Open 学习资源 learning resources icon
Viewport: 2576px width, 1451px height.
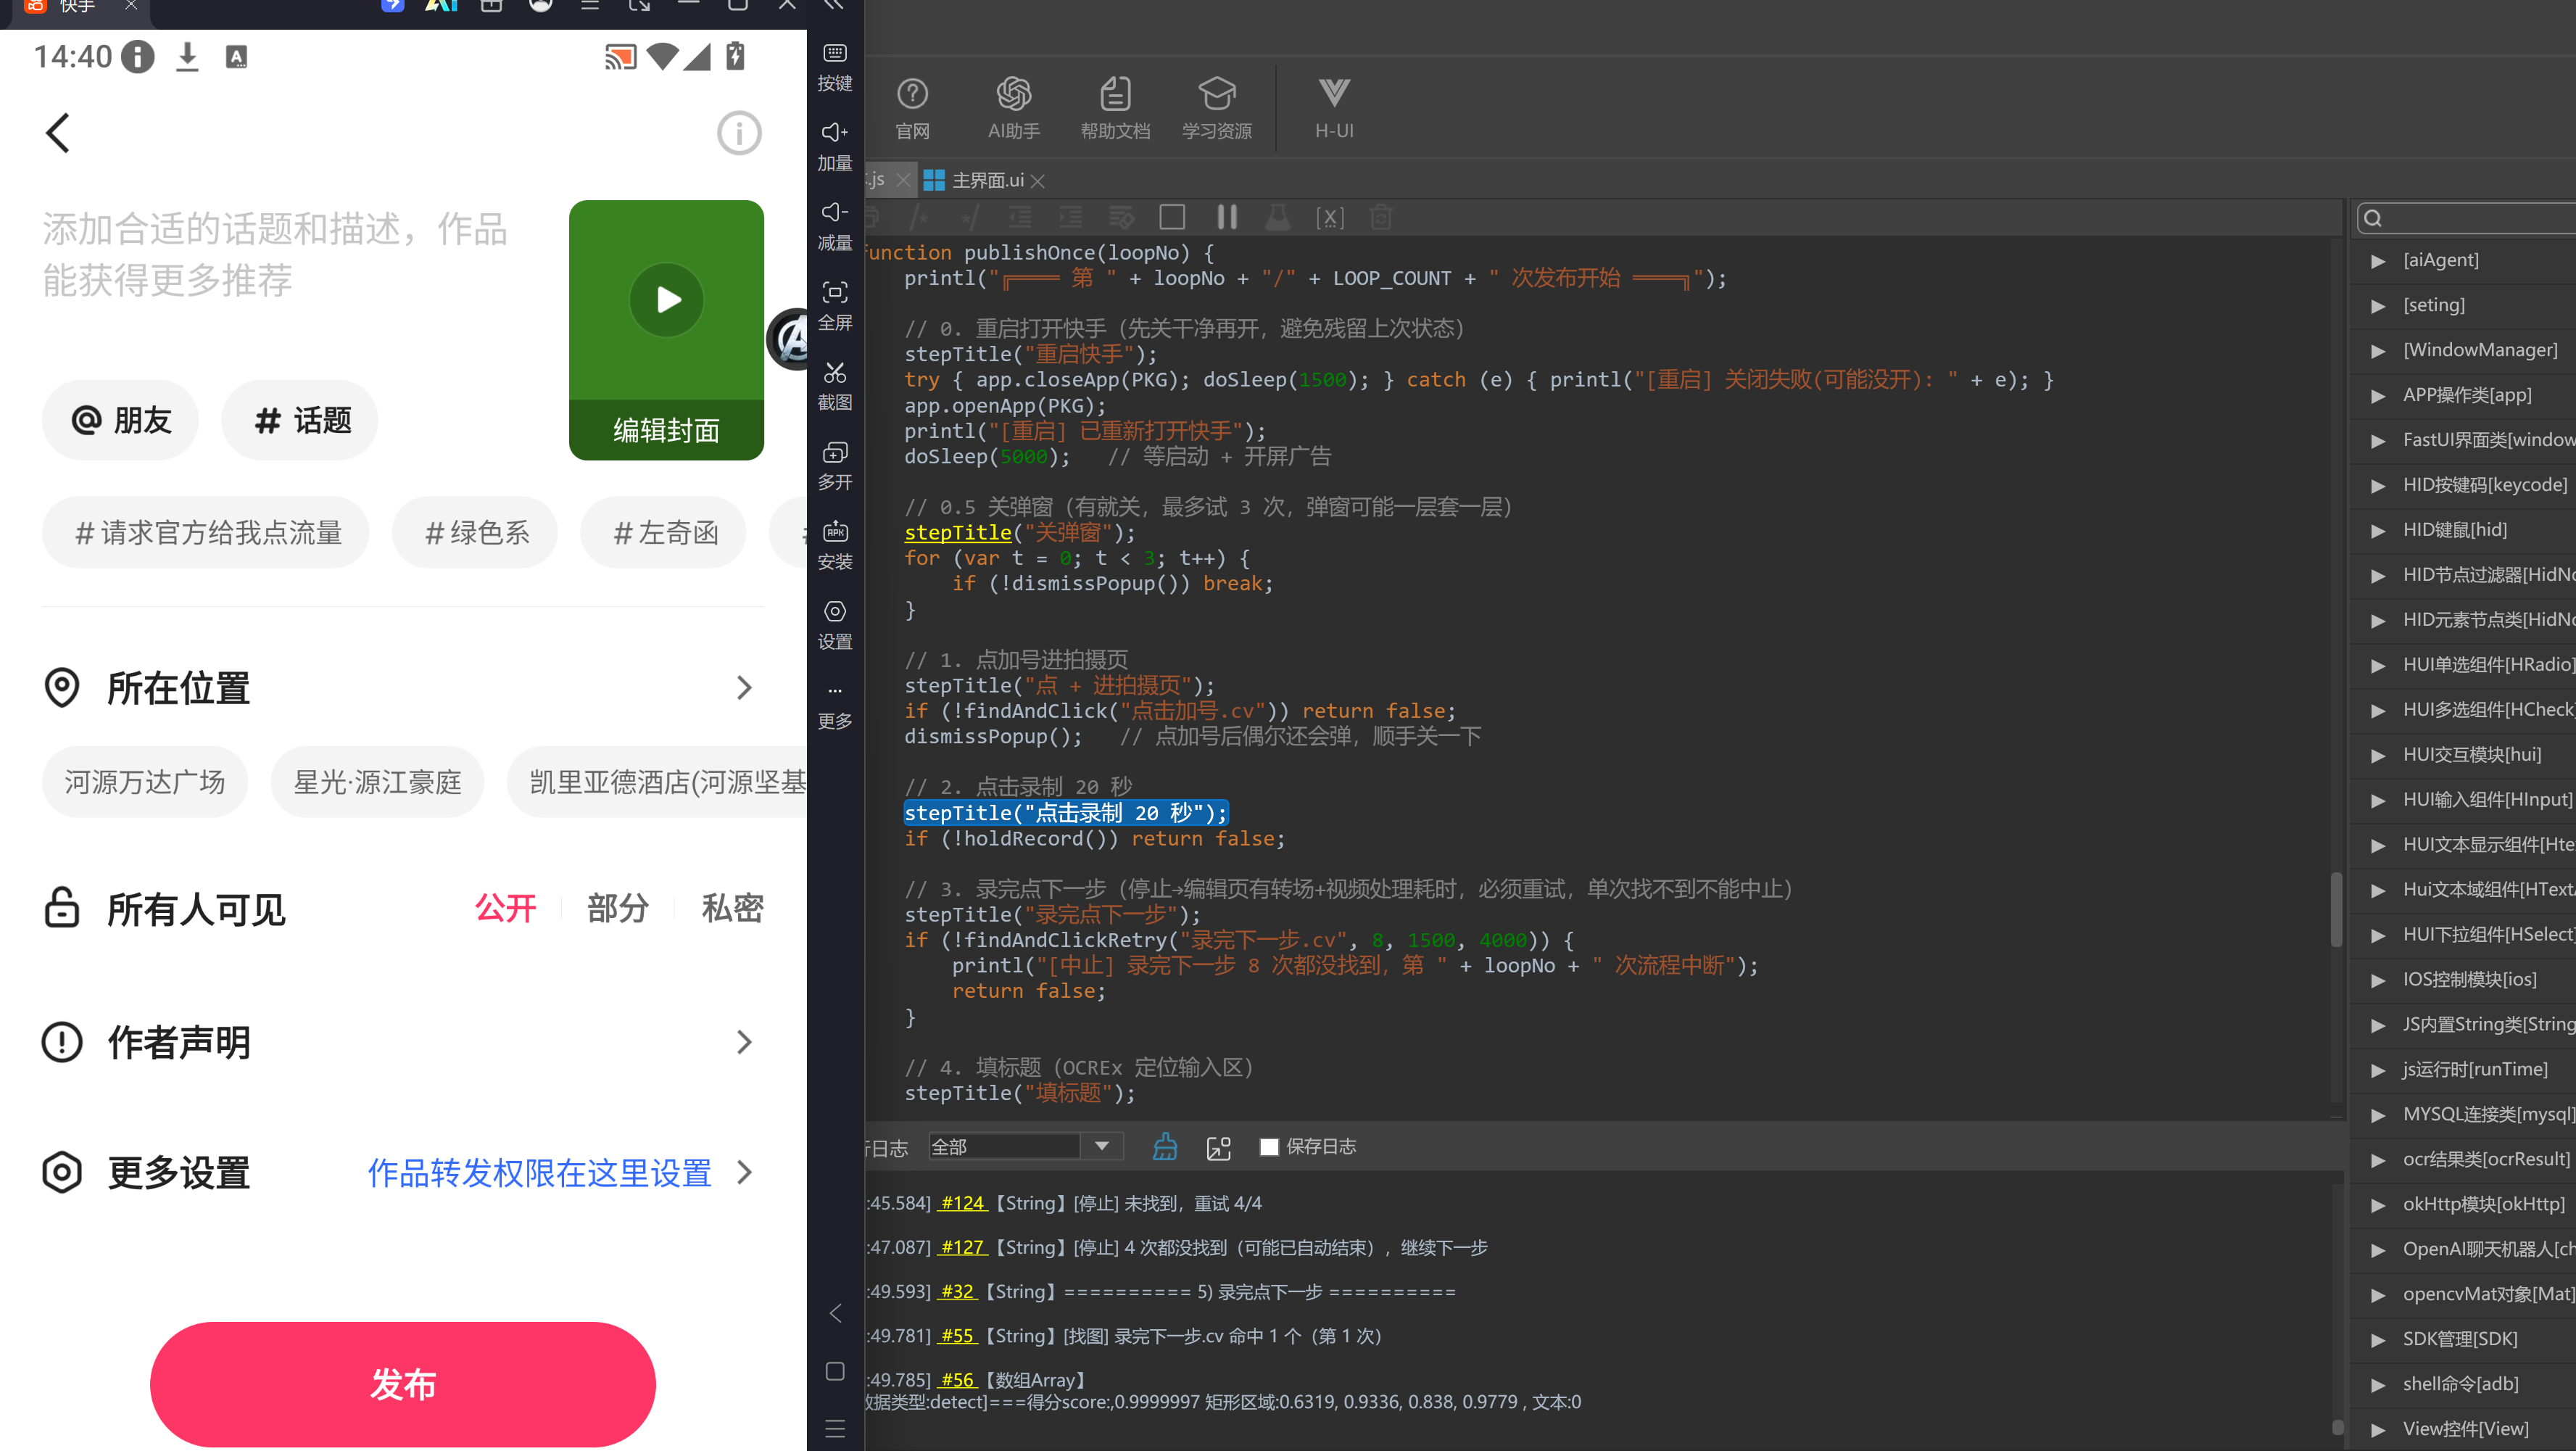coord(1216,108)
